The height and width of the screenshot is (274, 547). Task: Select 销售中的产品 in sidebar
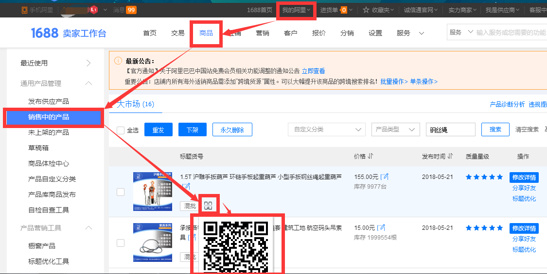point(53,117)
